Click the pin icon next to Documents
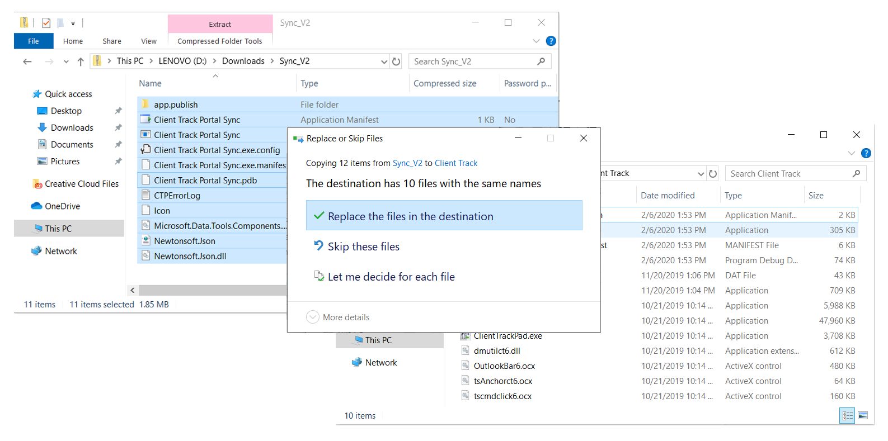This screenshot has height=441, width=888. pos(118,144)
